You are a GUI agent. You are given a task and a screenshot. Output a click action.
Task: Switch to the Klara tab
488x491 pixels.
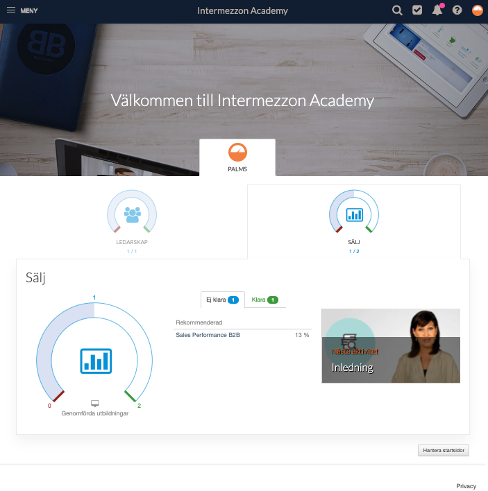click(265, 300)
